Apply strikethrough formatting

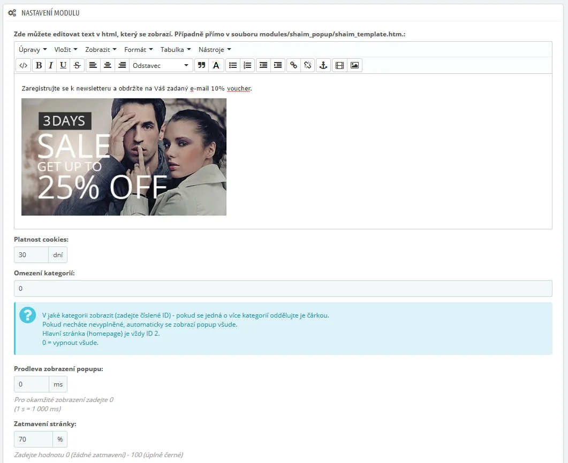(x=77, y=65)
